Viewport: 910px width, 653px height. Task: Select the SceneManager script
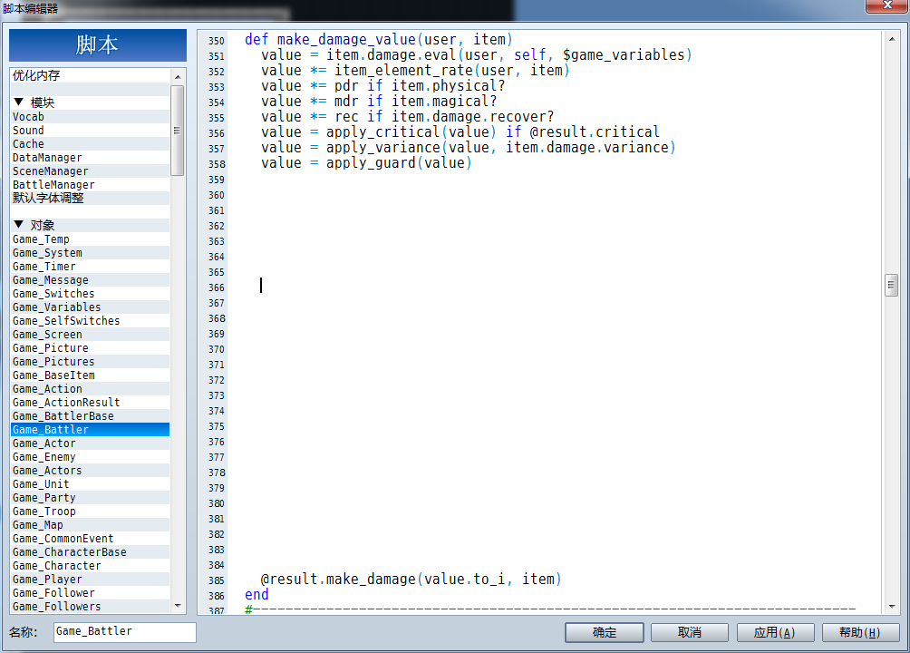coord(91,171)
